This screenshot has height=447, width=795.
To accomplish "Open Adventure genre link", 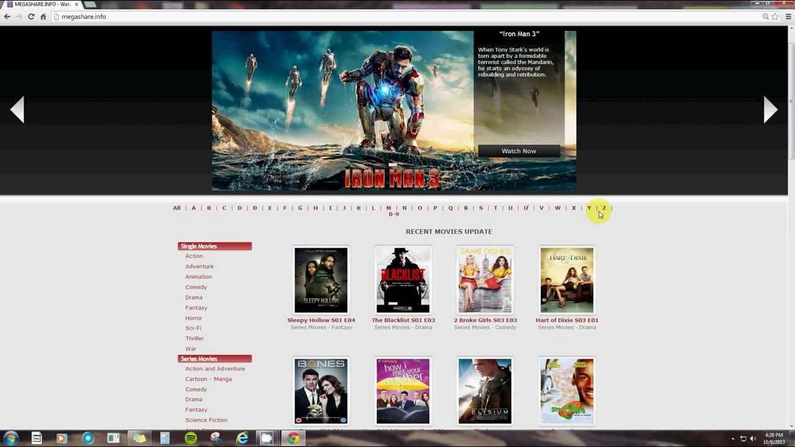I will (199, 266).
